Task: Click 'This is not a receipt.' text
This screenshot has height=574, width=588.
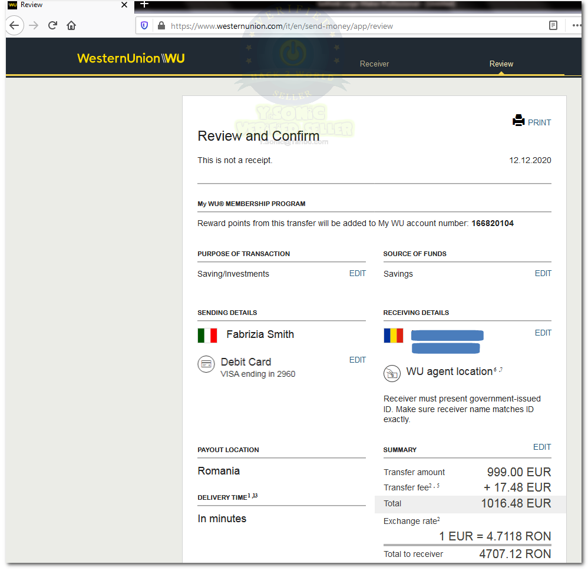Action: pyautogui.click(x=234, y=160)
